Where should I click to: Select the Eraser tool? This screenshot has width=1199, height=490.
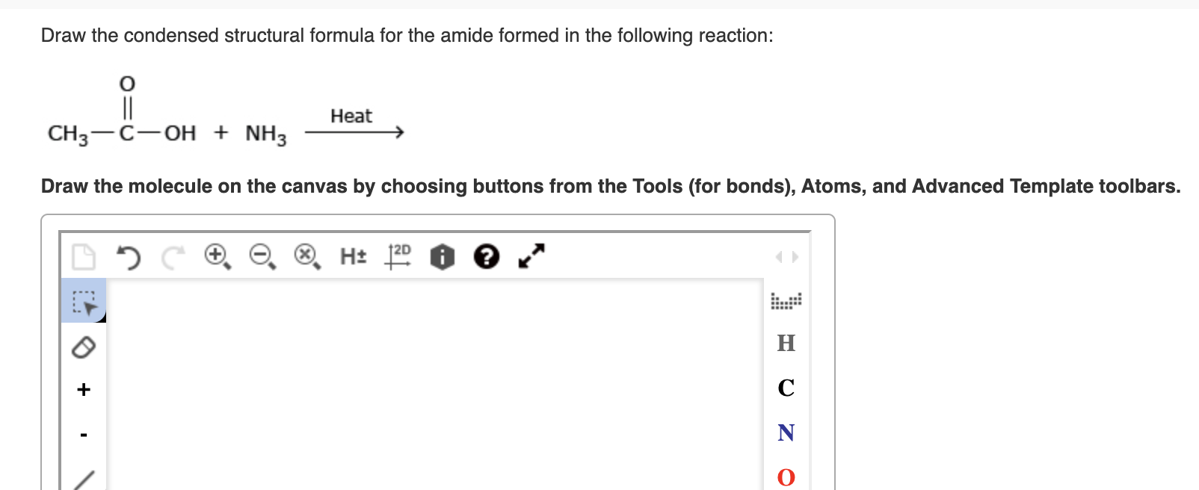[83, 345]
